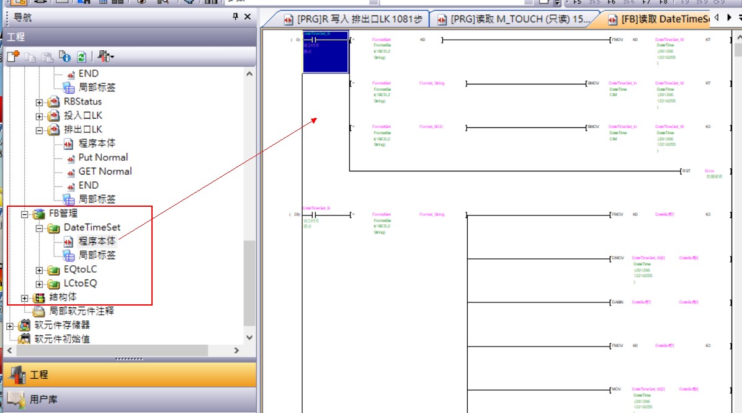
Task: Select GET Normal in project tree
Action: coord(105,171)
